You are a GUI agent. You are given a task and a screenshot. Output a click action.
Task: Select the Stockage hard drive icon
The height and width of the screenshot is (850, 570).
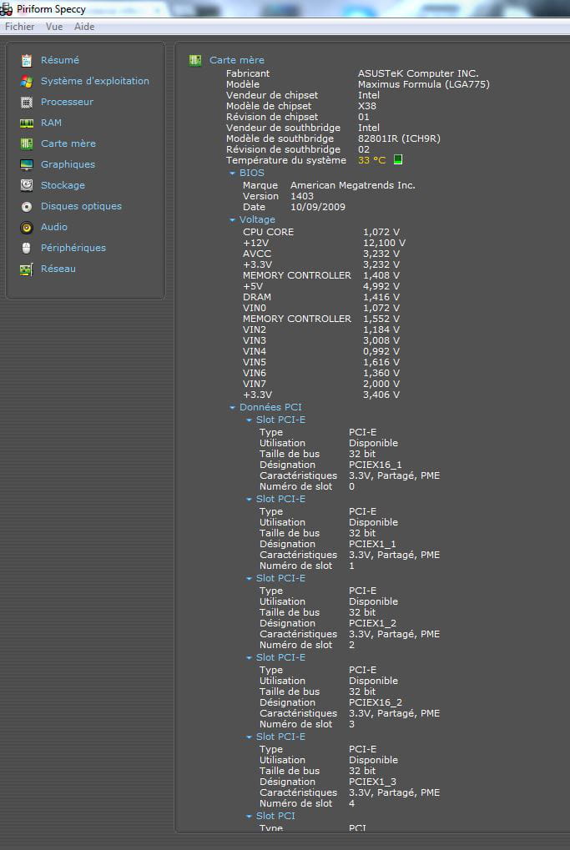(27, 185)
